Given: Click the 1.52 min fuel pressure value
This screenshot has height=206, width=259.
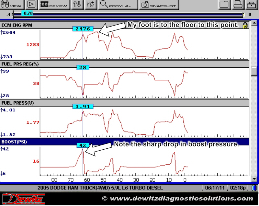Looking at the screenshot, I should (8, 135).
